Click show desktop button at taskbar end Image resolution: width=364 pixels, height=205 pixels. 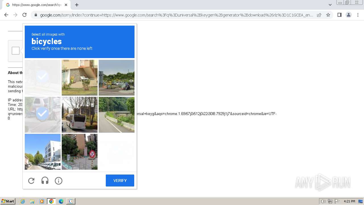coord(361,201)
